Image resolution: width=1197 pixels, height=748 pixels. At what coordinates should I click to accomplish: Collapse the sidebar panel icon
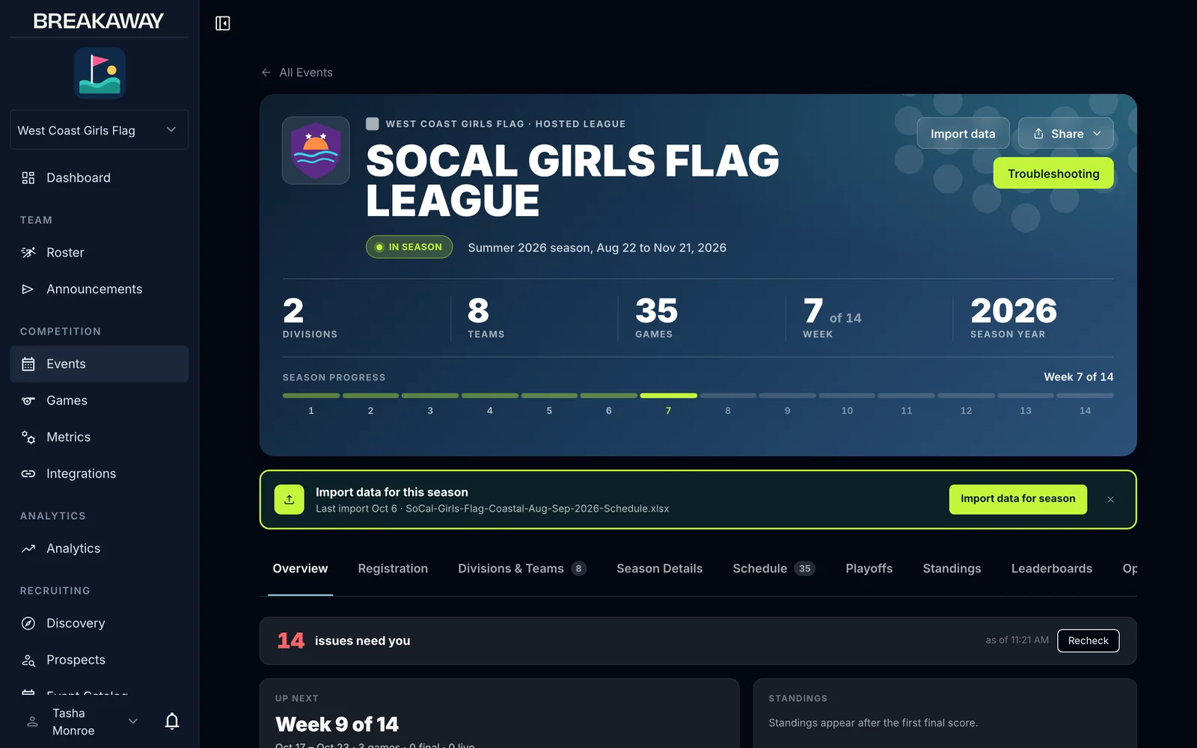pos(223,23)
